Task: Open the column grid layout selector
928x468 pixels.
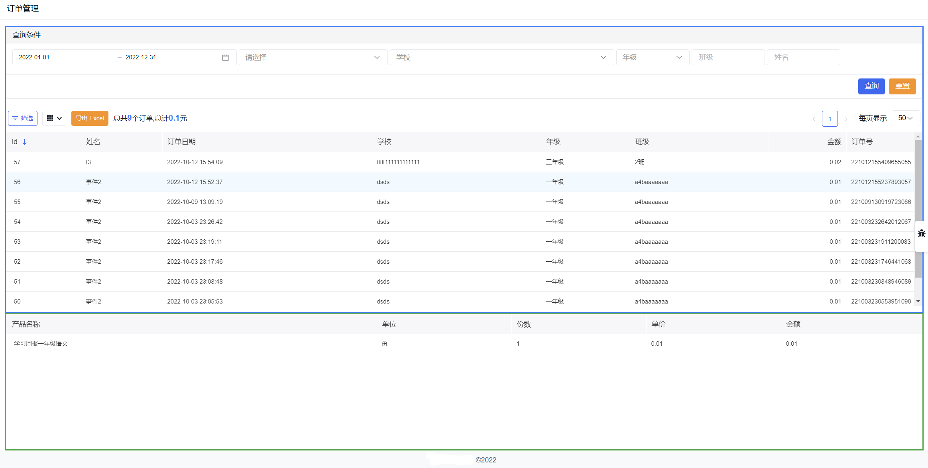Action: pos(54,118)
